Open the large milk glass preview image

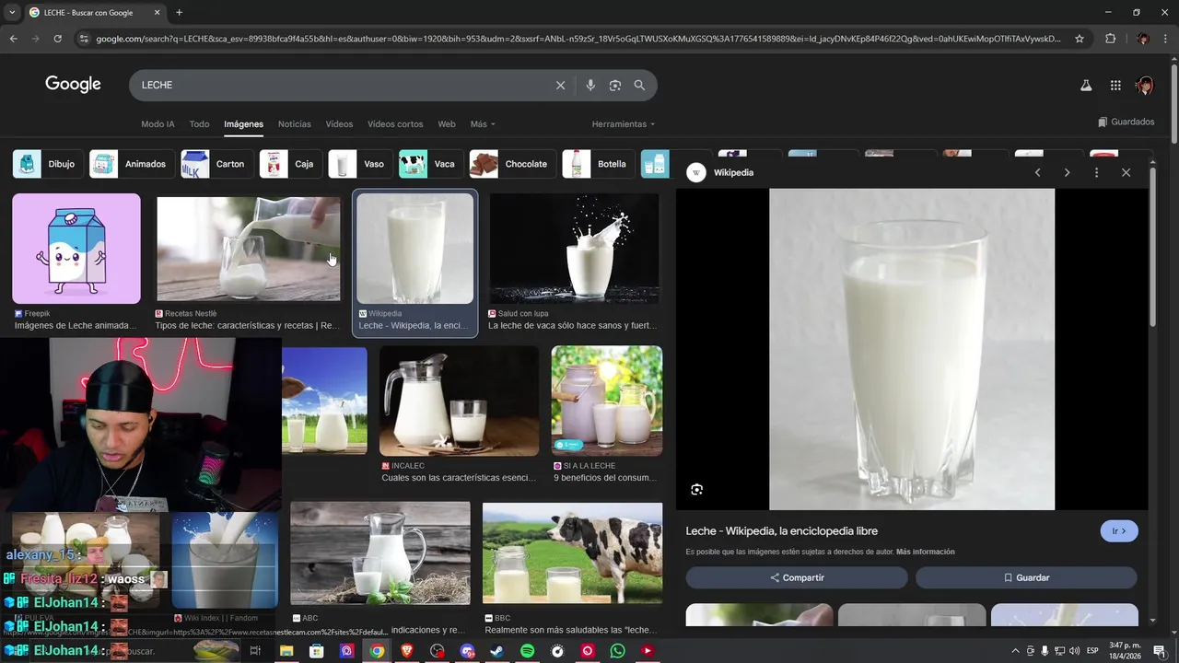[x=912, y=349]
